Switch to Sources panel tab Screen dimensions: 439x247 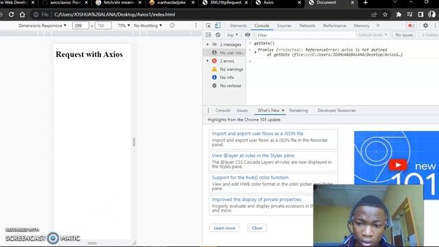point(284,25)
